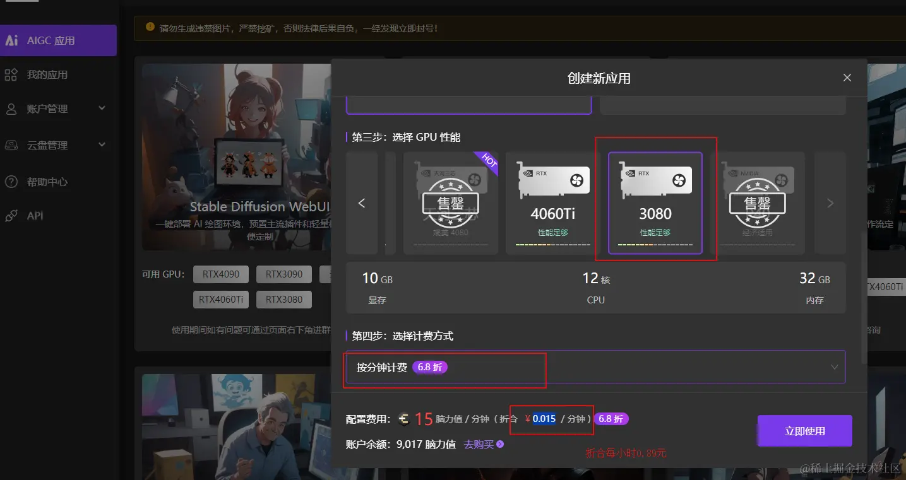Click the 帮助中心 question mark icon
Viewport: 906px width, 480px height.
(11, 182)
